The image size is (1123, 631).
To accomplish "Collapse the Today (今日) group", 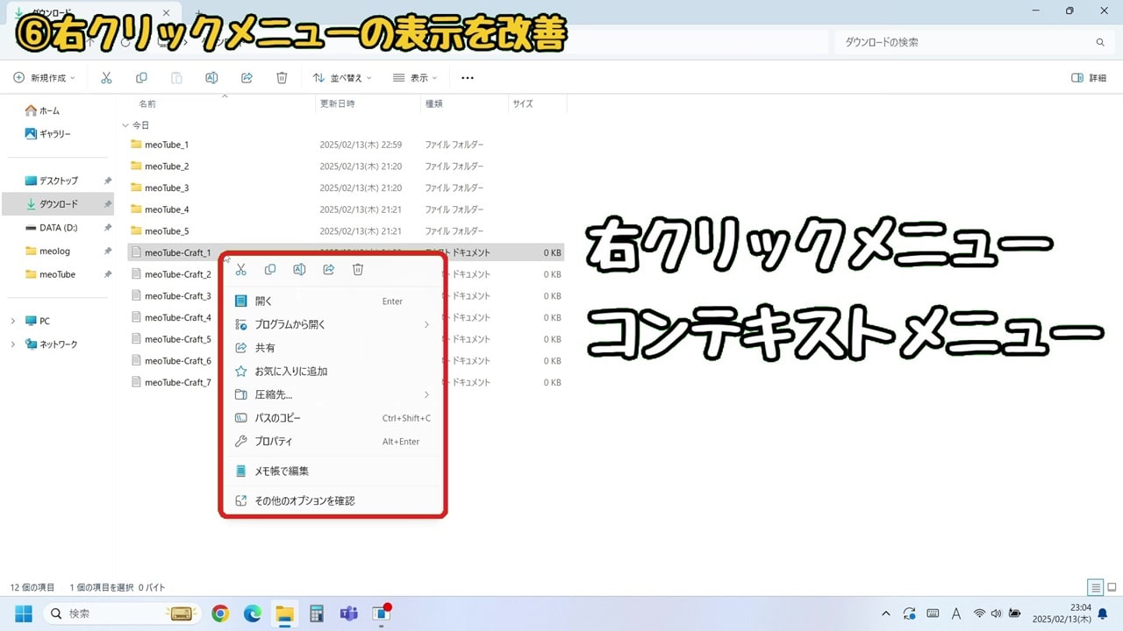I will point(125,125).
